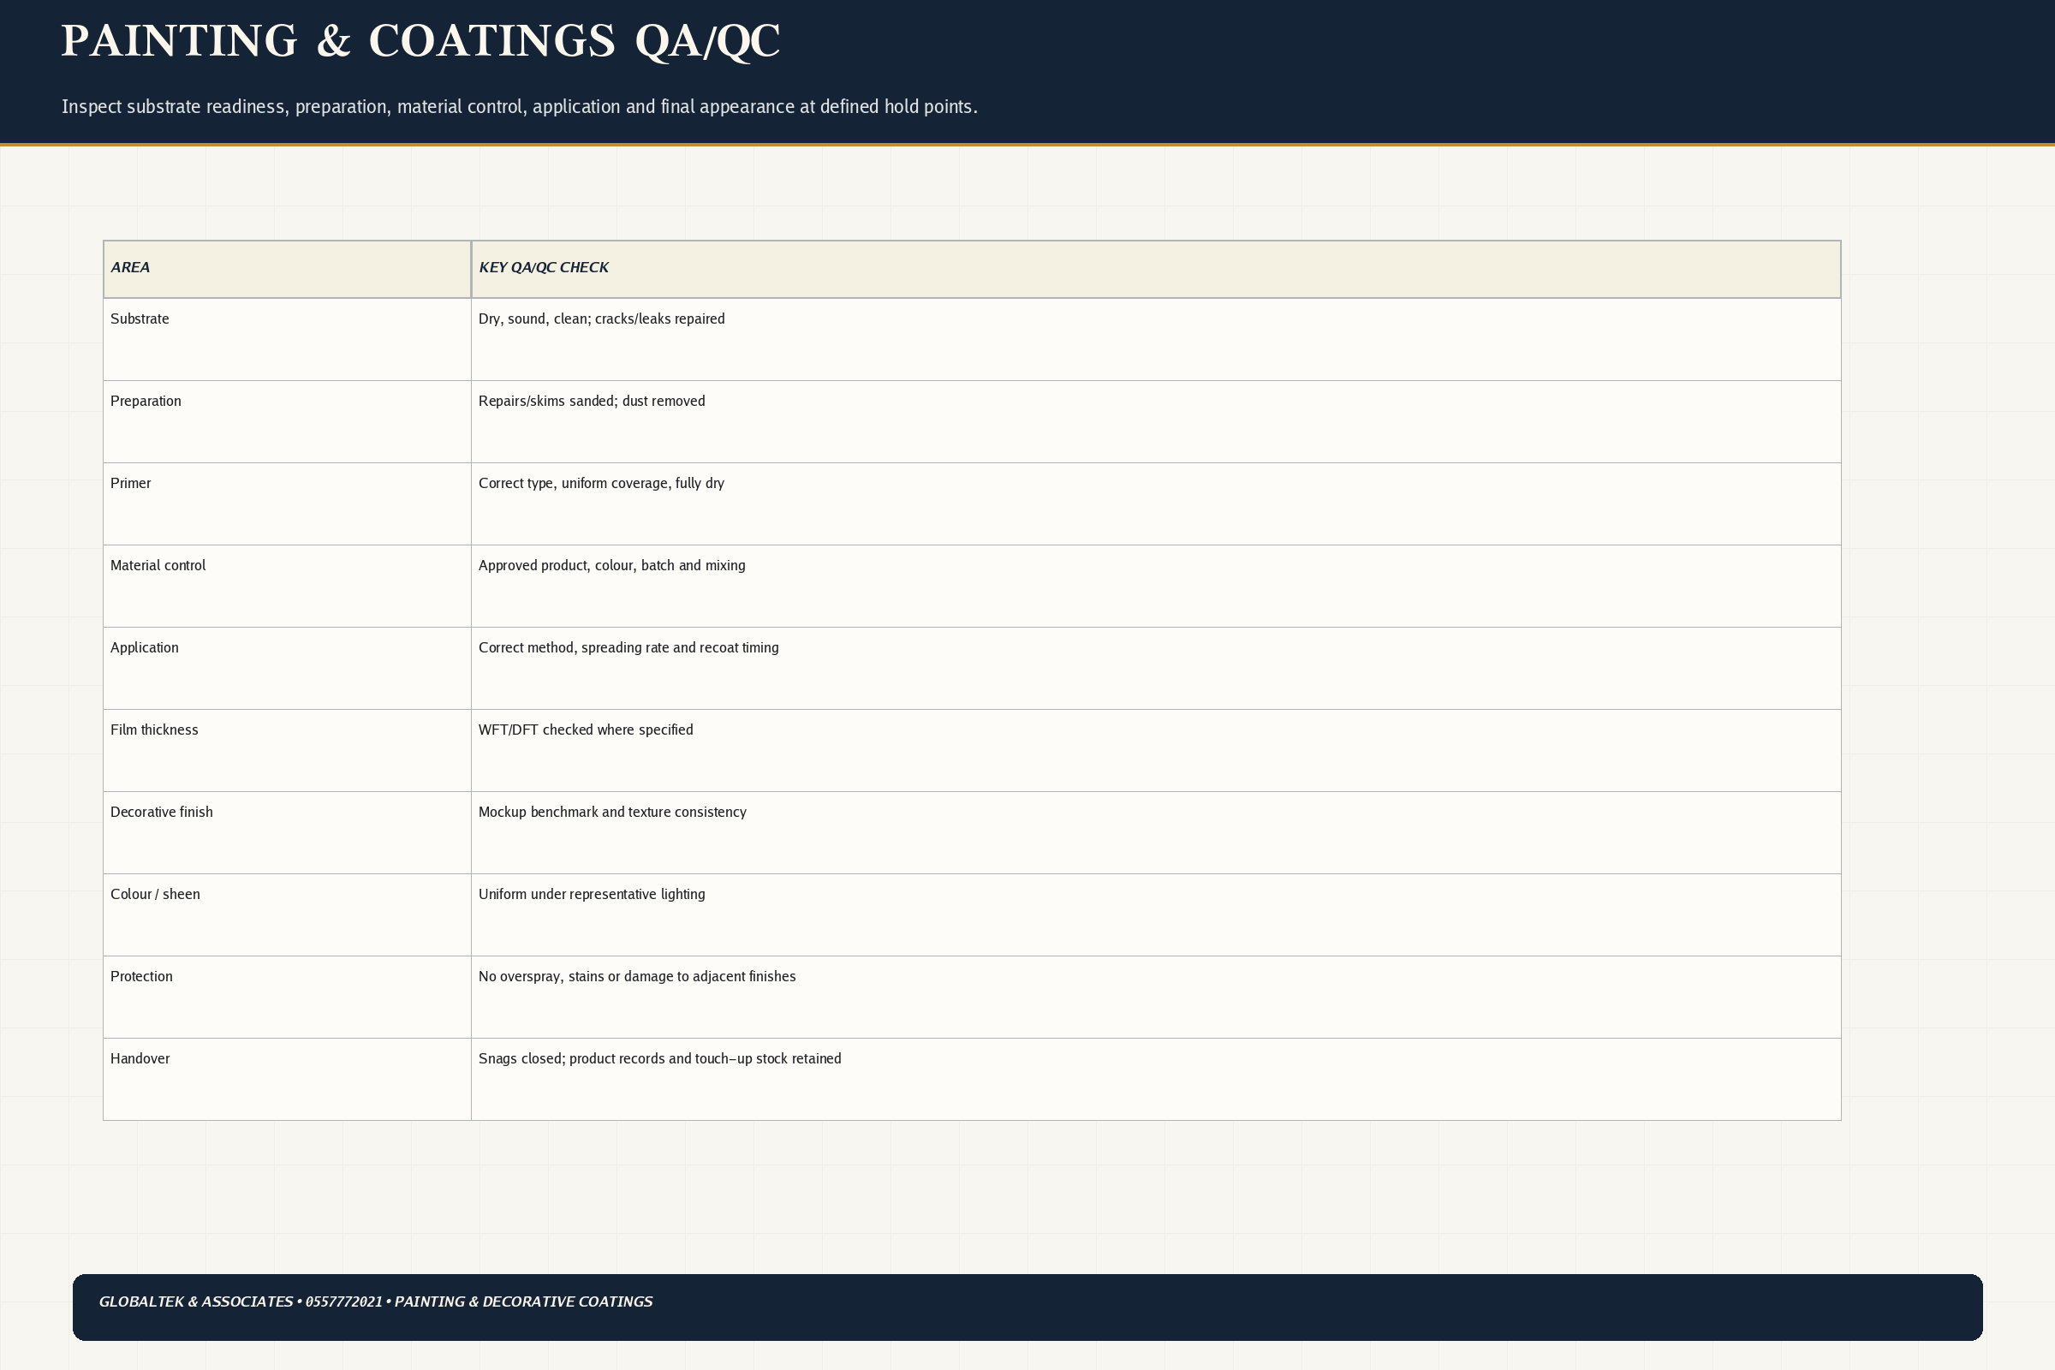This screenshot has height=1370, width=2055.
Task: Click 'Mockup benchmark and texture consistency' cell
Action: pyautogui.click(x=1156, y=831)
